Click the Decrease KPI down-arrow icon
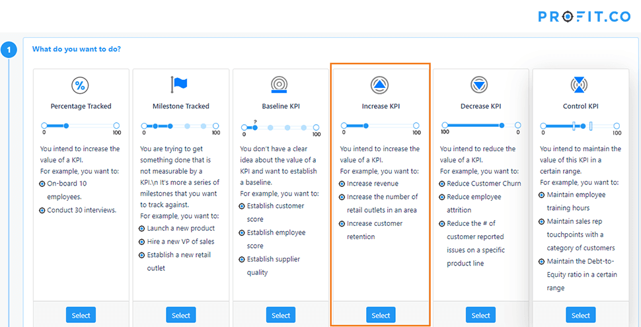Image resolution: width=641 pixels, height=327 pixels. coord(480,85)
